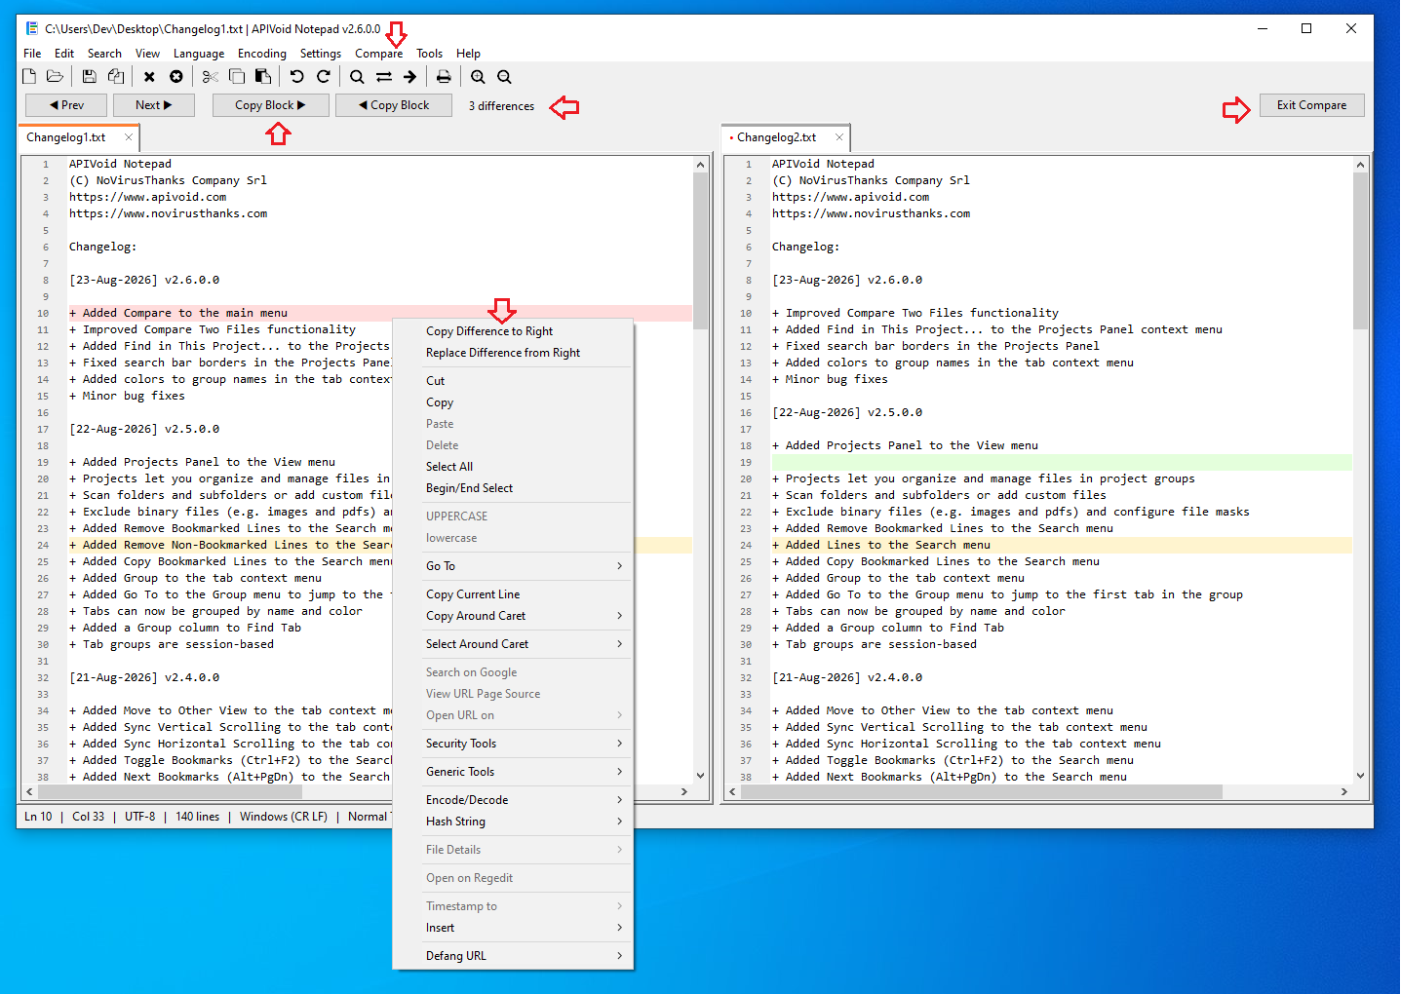Switch to the Changelog1.txt tab
1401x994 pixels.
(x=66, y=137)
